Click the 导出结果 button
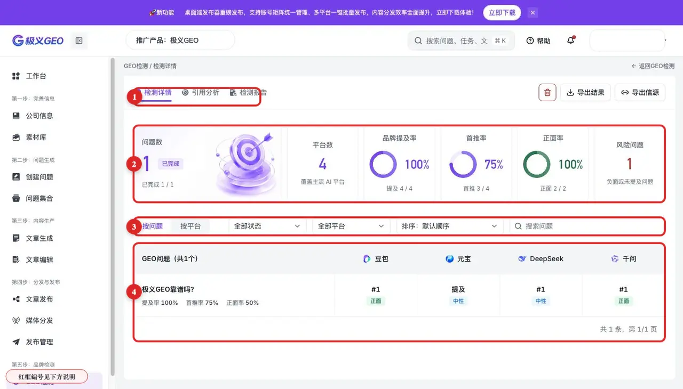 (585, 92)
